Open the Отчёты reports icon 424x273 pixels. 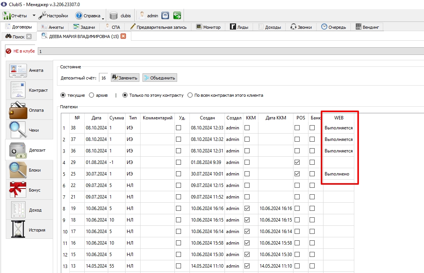tap(7, 16)
